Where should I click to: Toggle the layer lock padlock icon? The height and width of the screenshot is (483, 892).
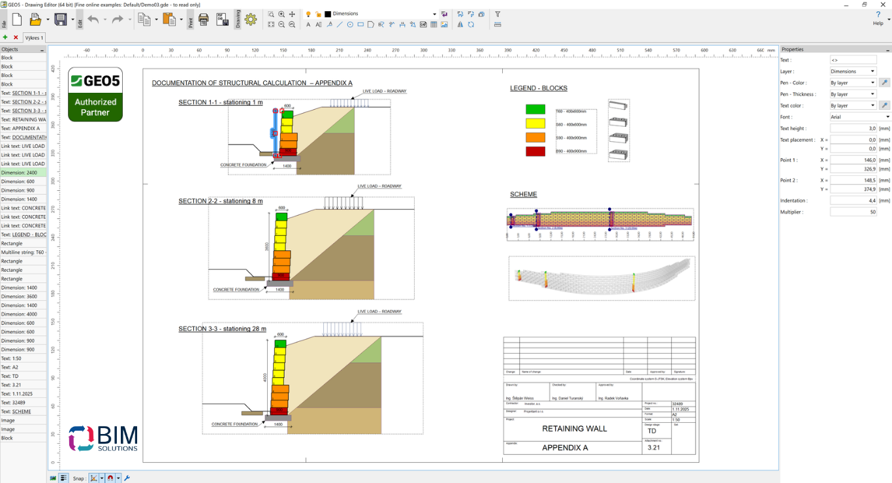(x=318, y=14)
